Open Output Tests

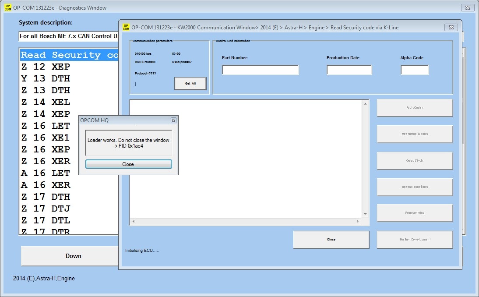(x=415, y=160)
